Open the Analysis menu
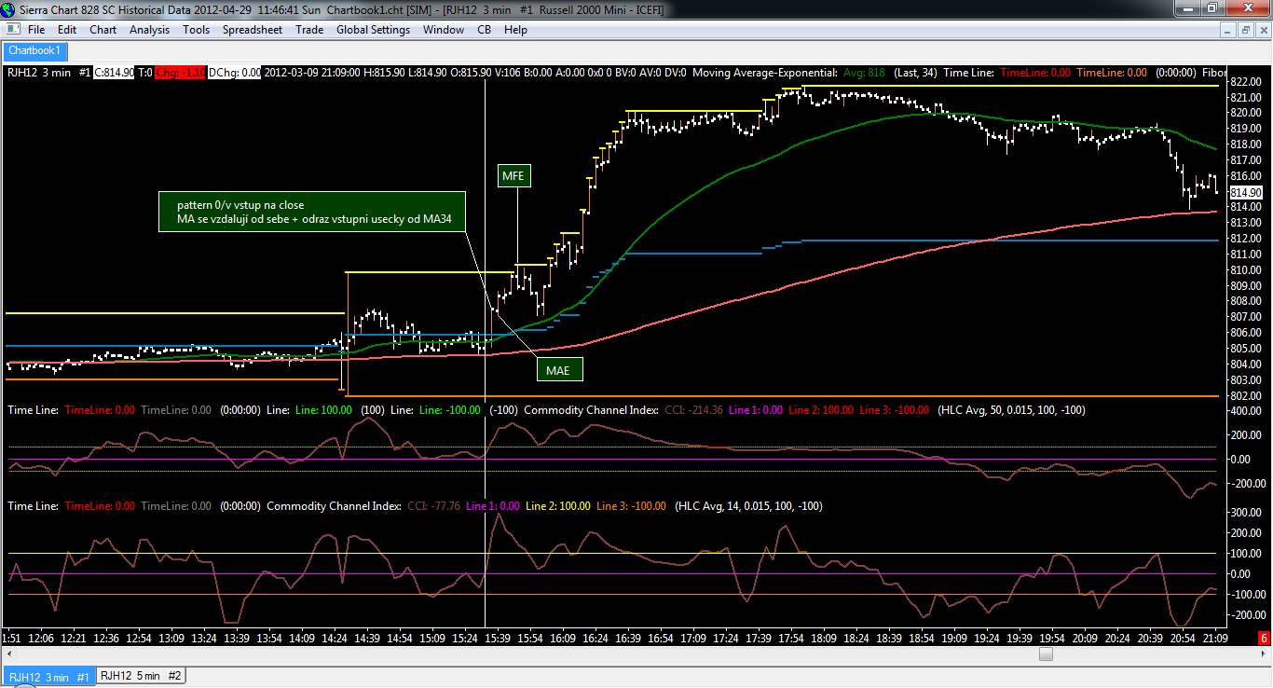The width and height of the screenshot is (1273, 688). click(x=150, y=30)
